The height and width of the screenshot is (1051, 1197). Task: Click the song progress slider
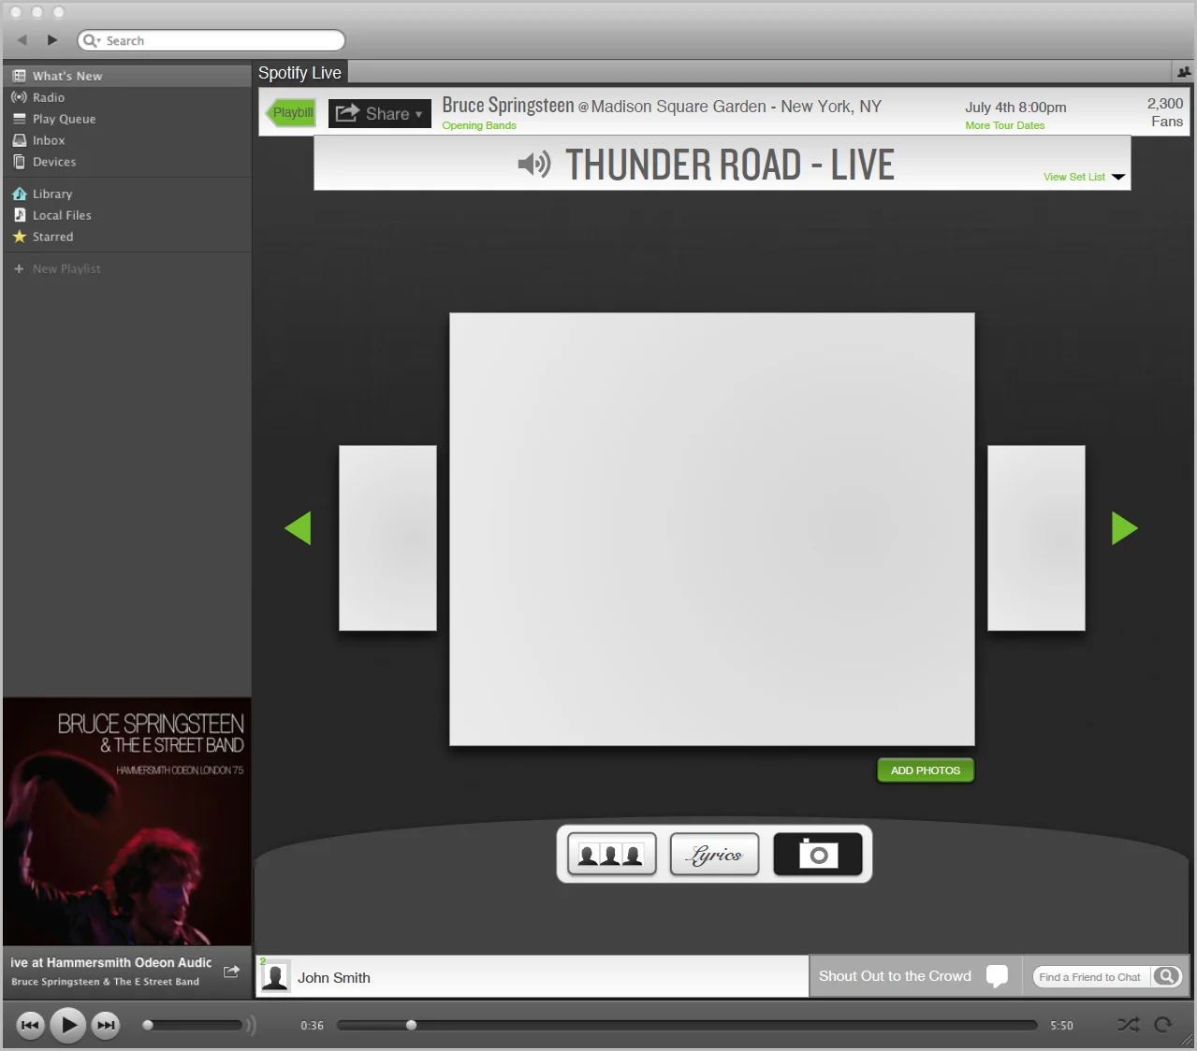tap(687, 1026)
